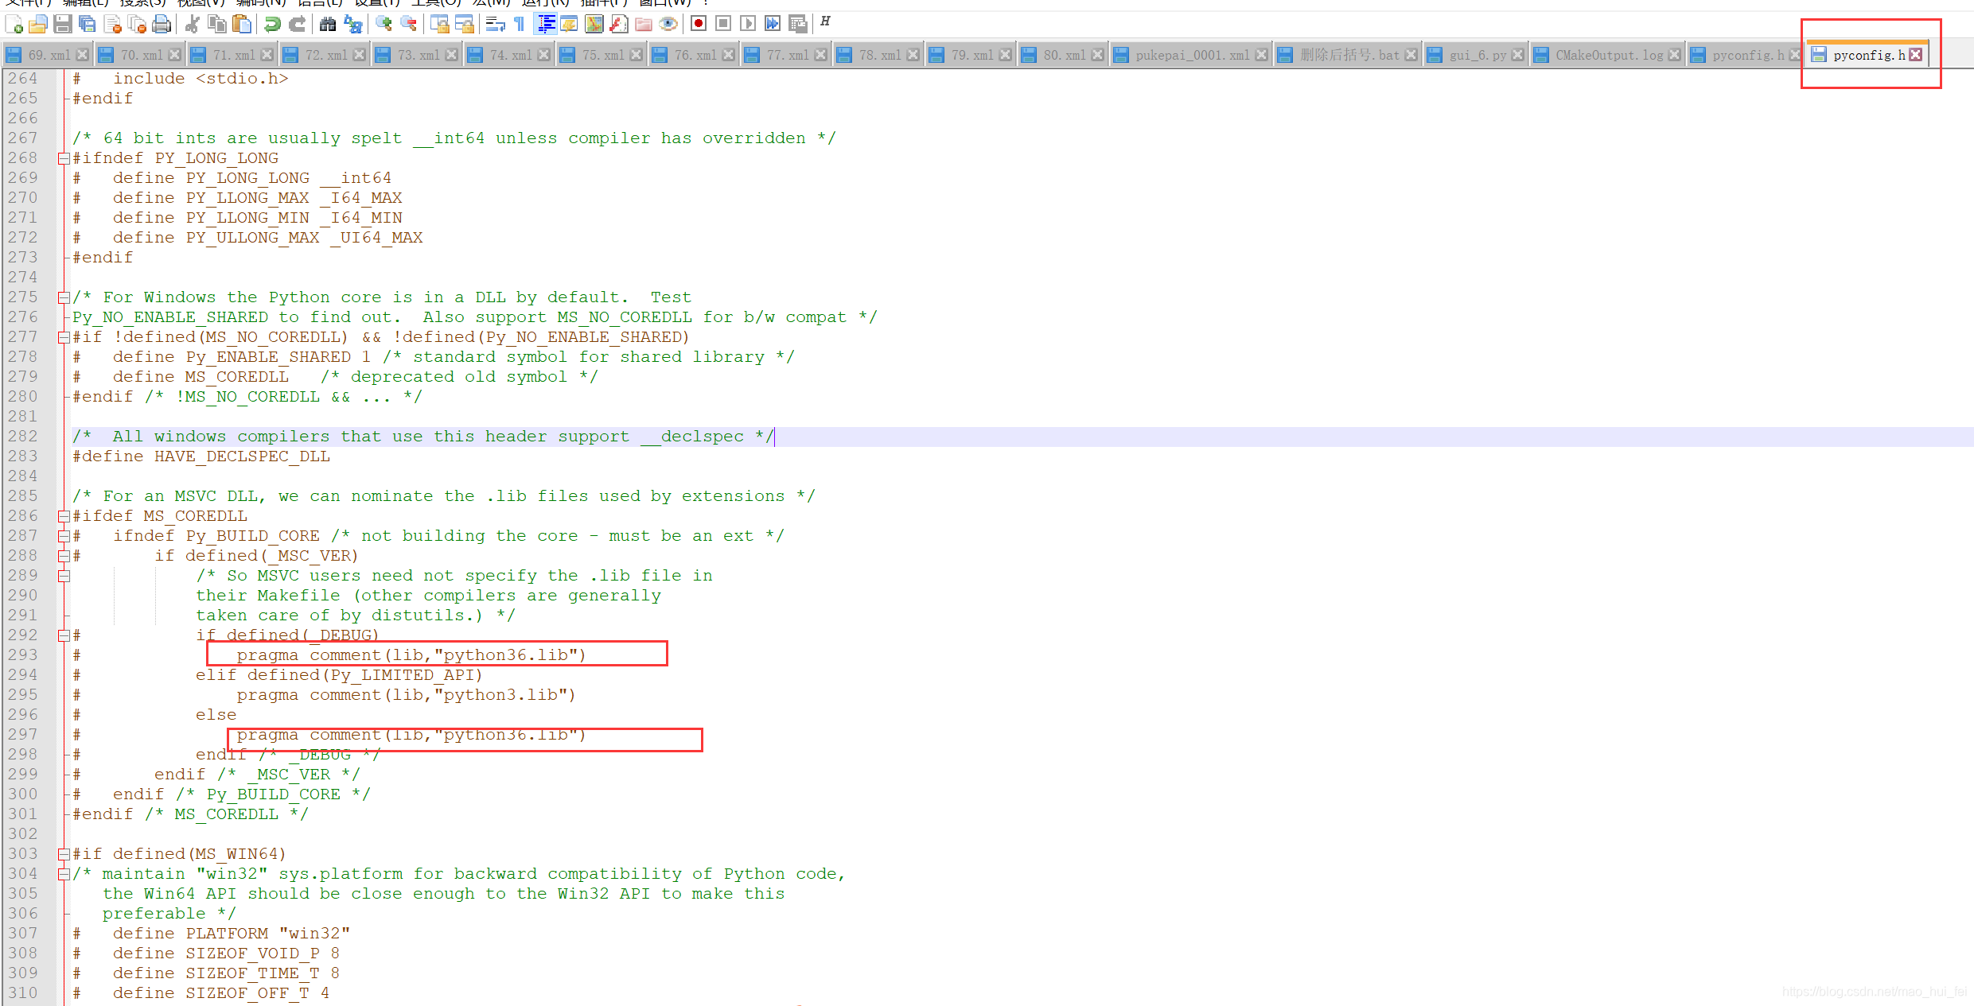
Task: Toggle word wrap in the toolbar
Action: [x=495, y=24]
